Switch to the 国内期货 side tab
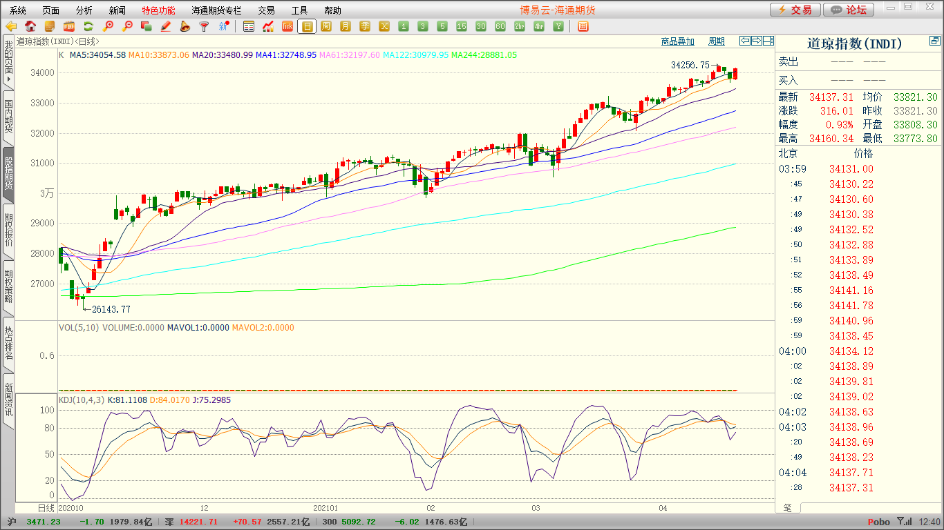The width and height of the screenshot is (944, 530). click(8, 117)
